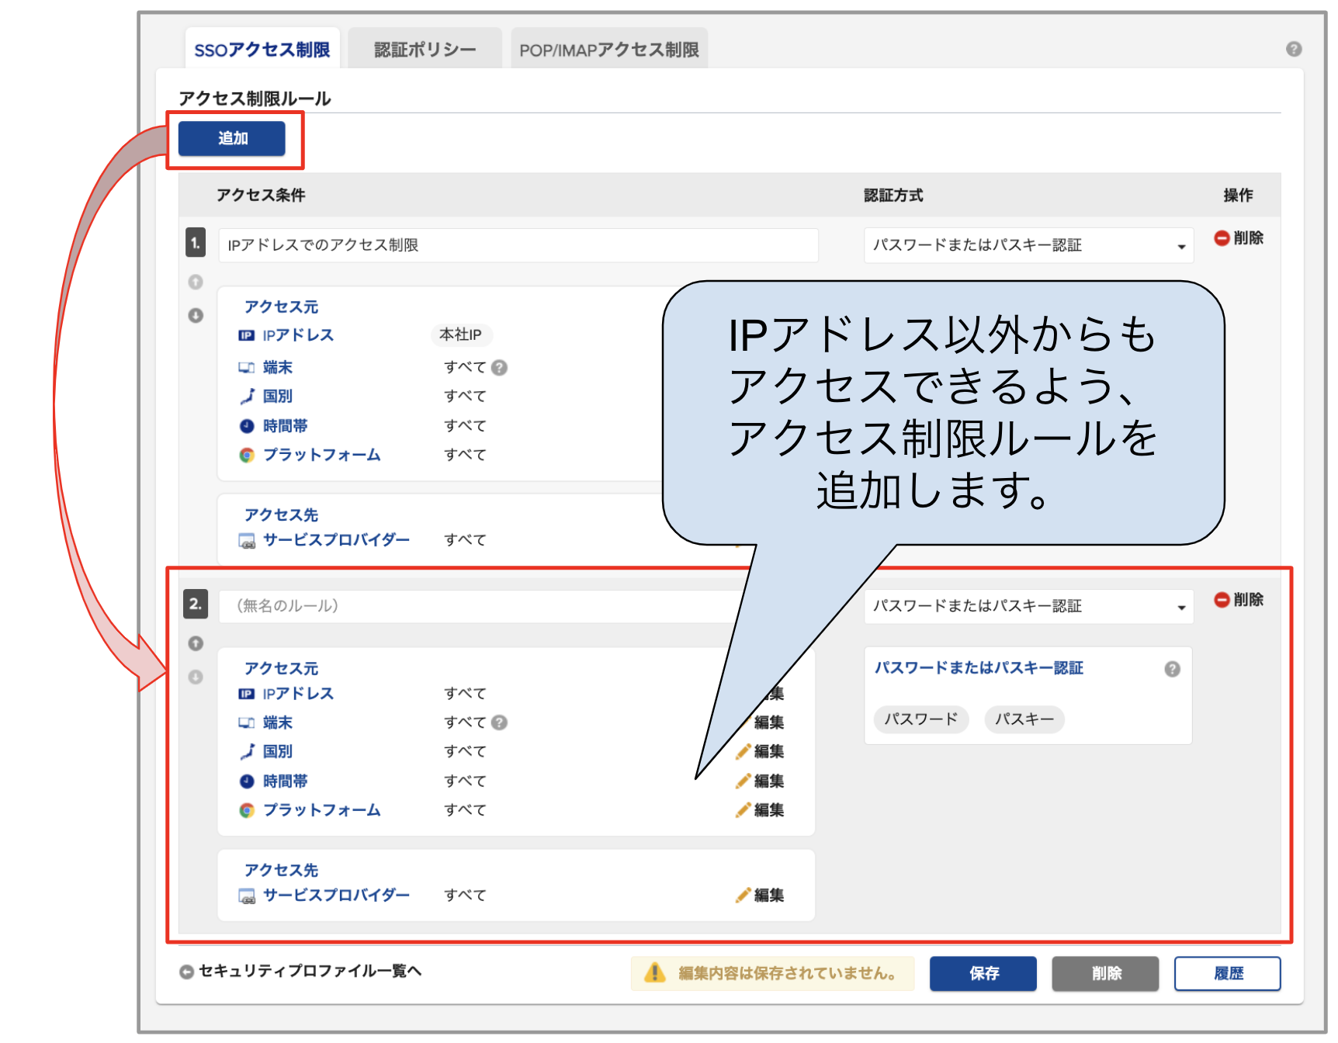Image resolution: width=1338 pixels, height=1043 pixels.
Task: Click the bottom 削除 delete button
Action: click(x=1105, y=973)
